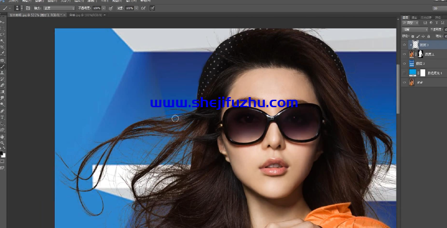Toggle lock position icon
The image size is (447, 228).
[423, 36]
